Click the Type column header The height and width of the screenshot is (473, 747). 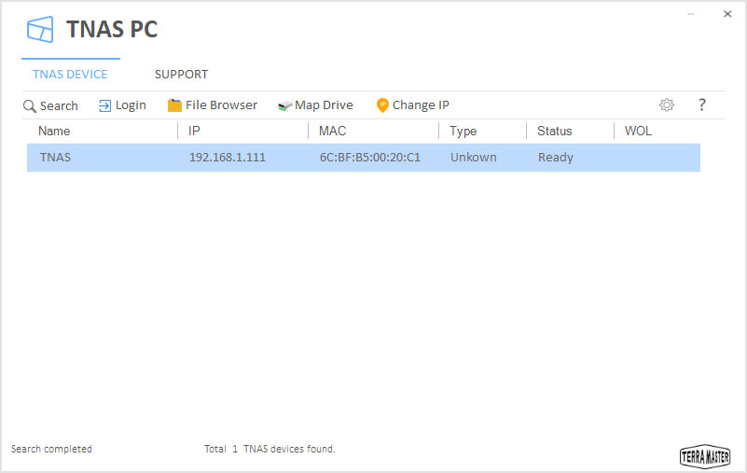[463, 132]
